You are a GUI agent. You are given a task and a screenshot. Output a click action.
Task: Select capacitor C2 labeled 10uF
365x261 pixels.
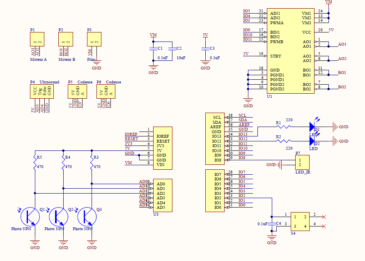[x=173, y=49]
